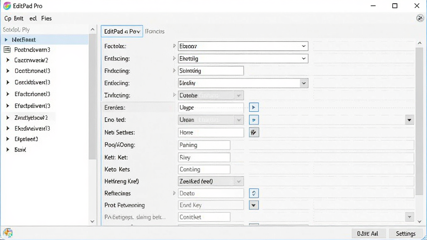Open the Fies menu

point(46,18)
